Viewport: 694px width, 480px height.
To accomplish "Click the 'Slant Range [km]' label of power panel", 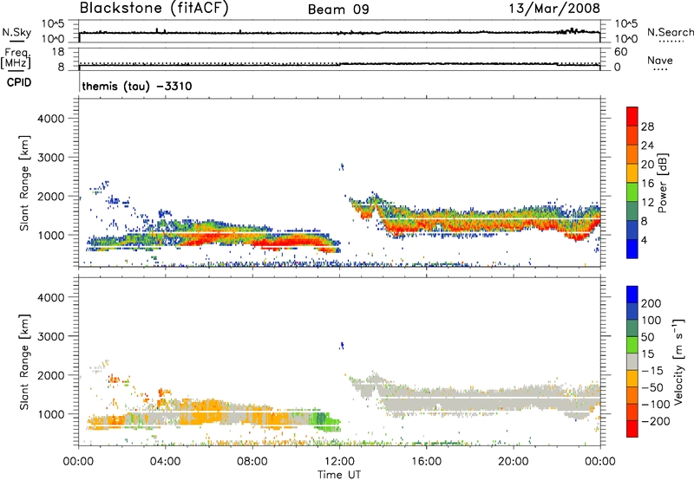I will point(24,183).
